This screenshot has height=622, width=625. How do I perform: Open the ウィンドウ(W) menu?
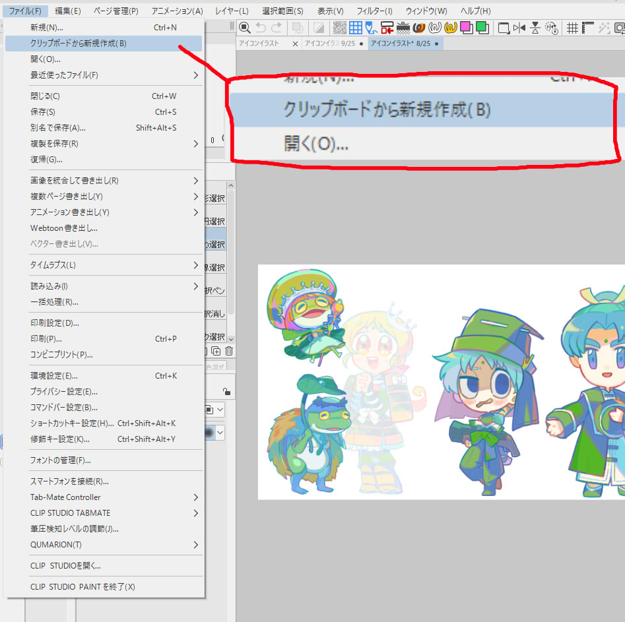point(426,11)
